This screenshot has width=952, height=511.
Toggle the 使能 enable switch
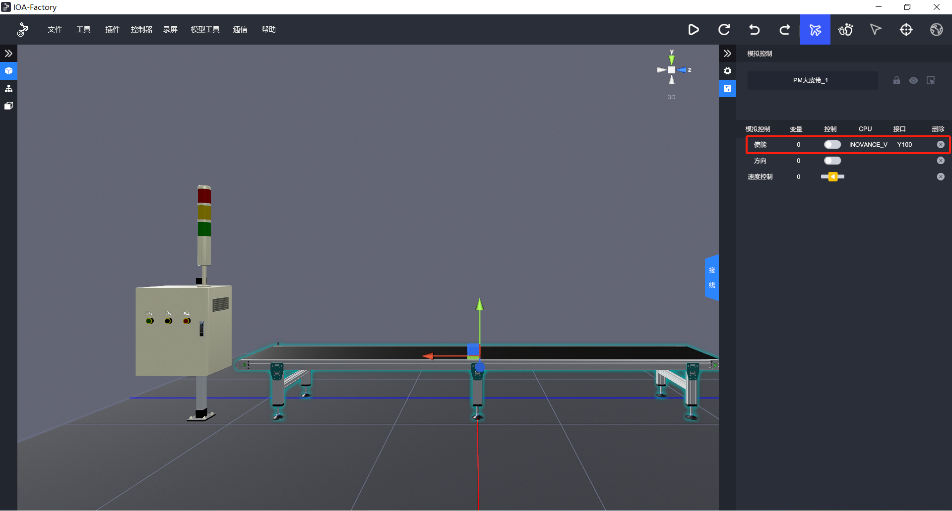(832, 145)
